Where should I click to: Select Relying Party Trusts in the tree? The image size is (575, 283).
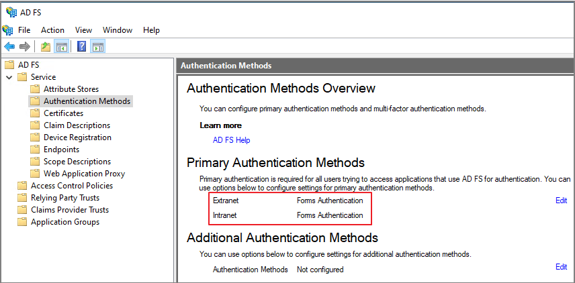point(65,198)
